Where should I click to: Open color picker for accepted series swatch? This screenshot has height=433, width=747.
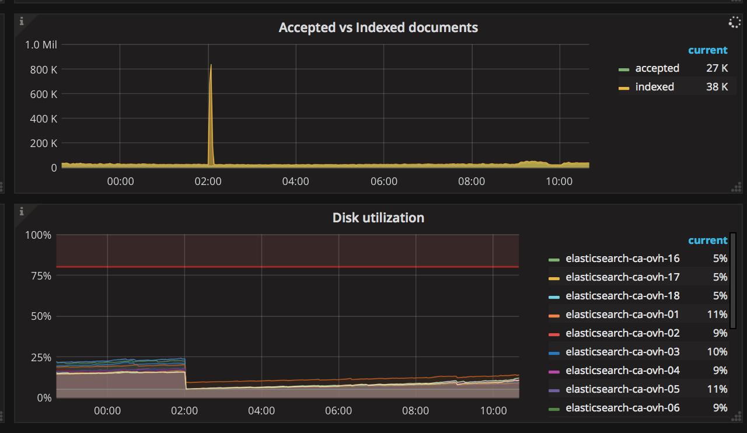tap(624, 69)
